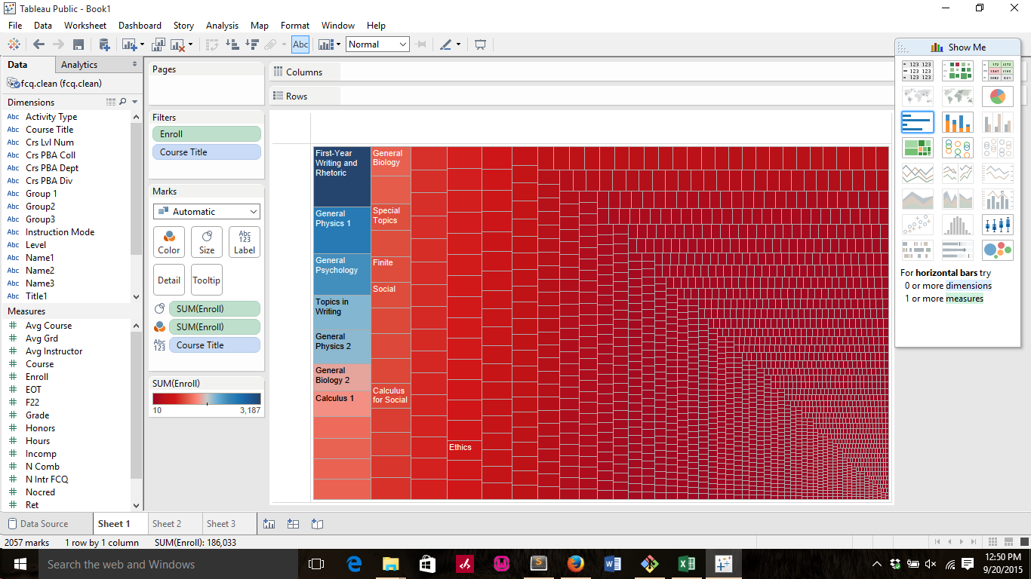Choose the heat map chart in Show Me
This screenshot has height=579, width=1031.
(x=958, y=71)
